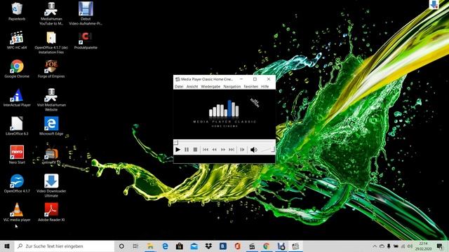
Task: Switch to Media Player Classic taskbar button
Action: click(x=295, y=246)
